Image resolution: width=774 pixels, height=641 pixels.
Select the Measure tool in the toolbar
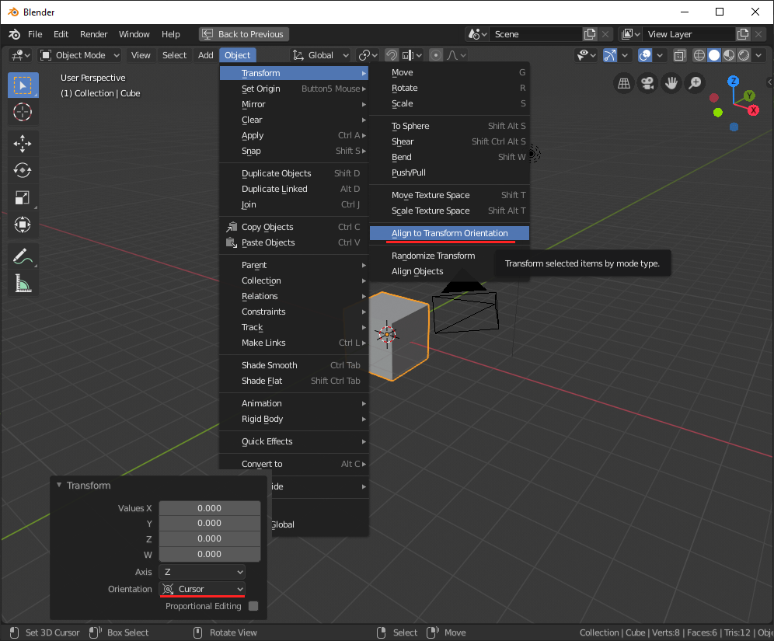coord(23,284)
